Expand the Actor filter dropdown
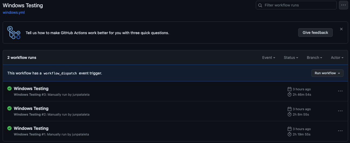 point(337,58)
